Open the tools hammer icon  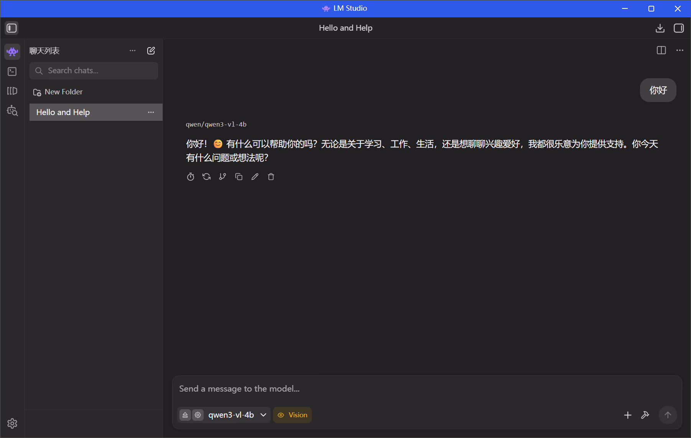pos(645,415)
